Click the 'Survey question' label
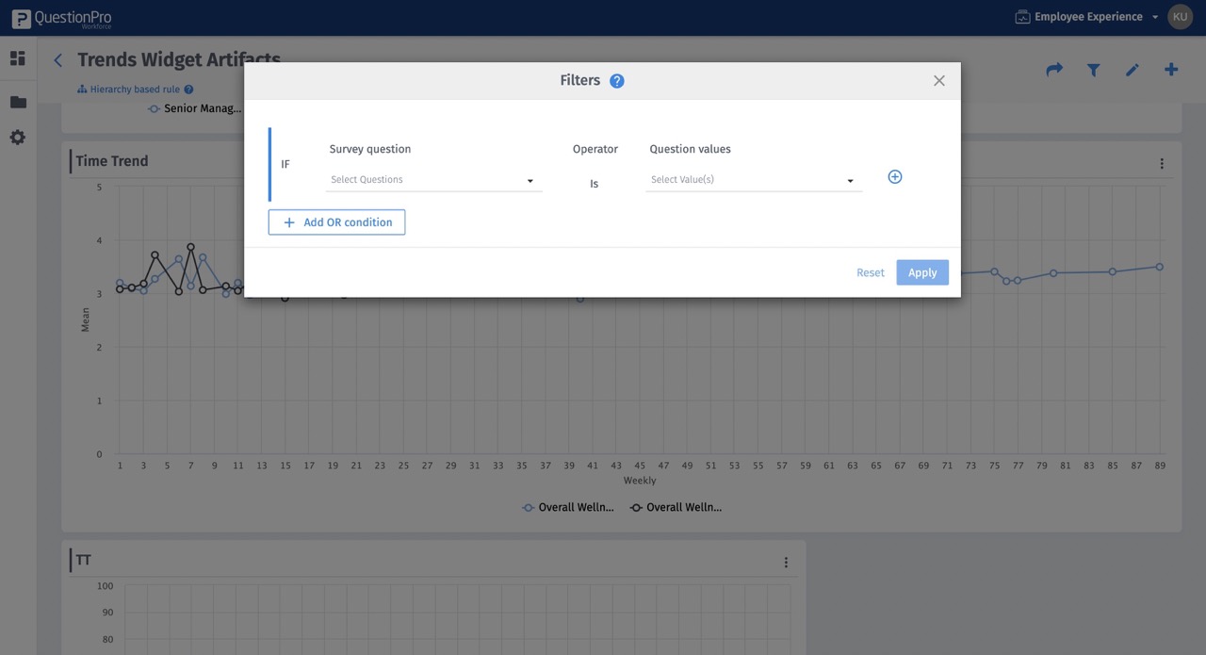Screen dimensions: 1206x655 click(x=370, y=149)
